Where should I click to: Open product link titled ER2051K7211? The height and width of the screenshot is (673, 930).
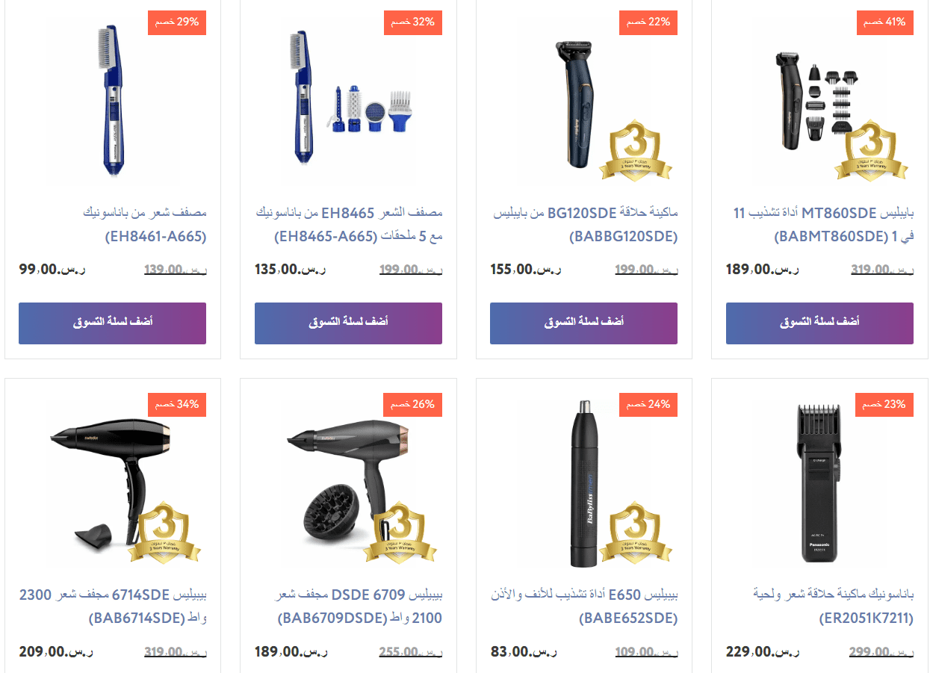(834, 607)
